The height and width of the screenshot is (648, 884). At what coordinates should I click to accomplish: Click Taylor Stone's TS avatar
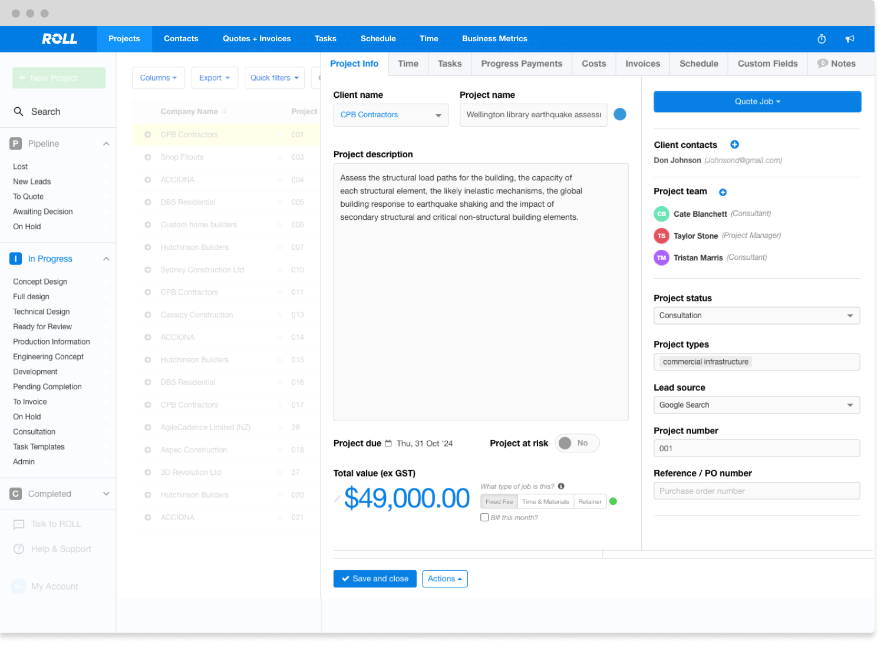[661, 236]
